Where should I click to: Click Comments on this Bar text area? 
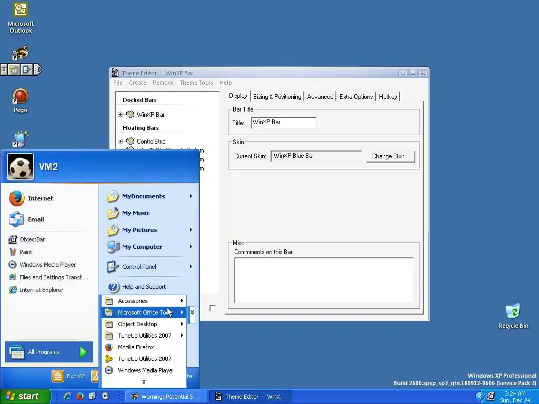click(324, 280)
